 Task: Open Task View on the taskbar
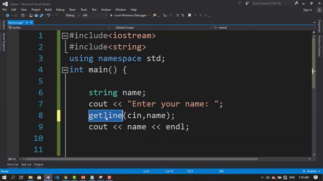[x=21, y=177]
